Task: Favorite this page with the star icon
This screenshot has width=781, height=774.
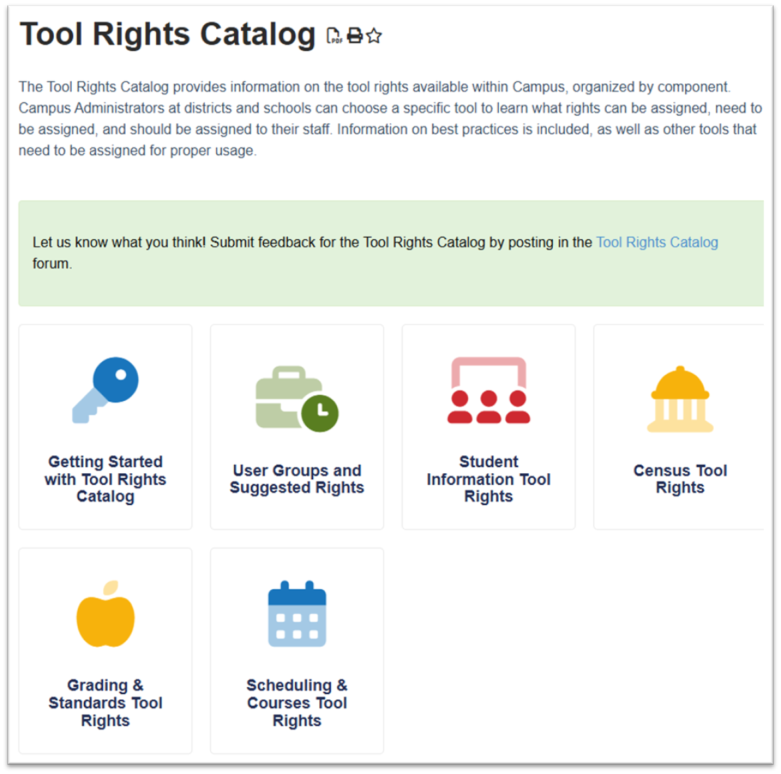Action: pyautogui.click(x=374, y=36)
